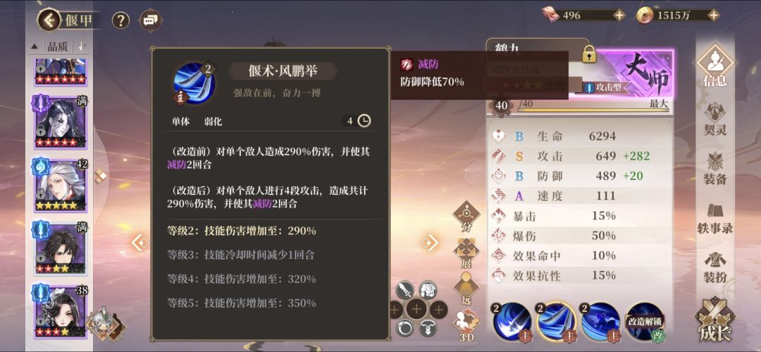This screenshot has width=761, height=352.
Task: Add more gold coins with plus button
Action: 713,15
